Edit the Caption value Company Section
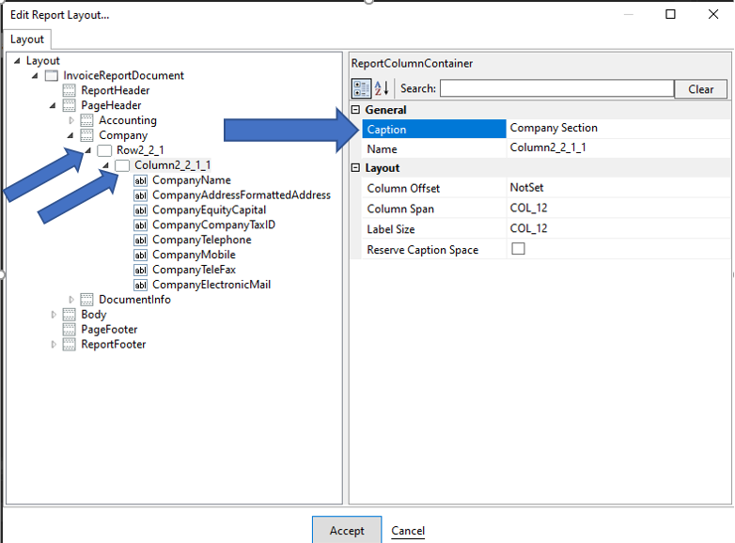The height and width of the screenshot is (543, 735). pos(618,129)
